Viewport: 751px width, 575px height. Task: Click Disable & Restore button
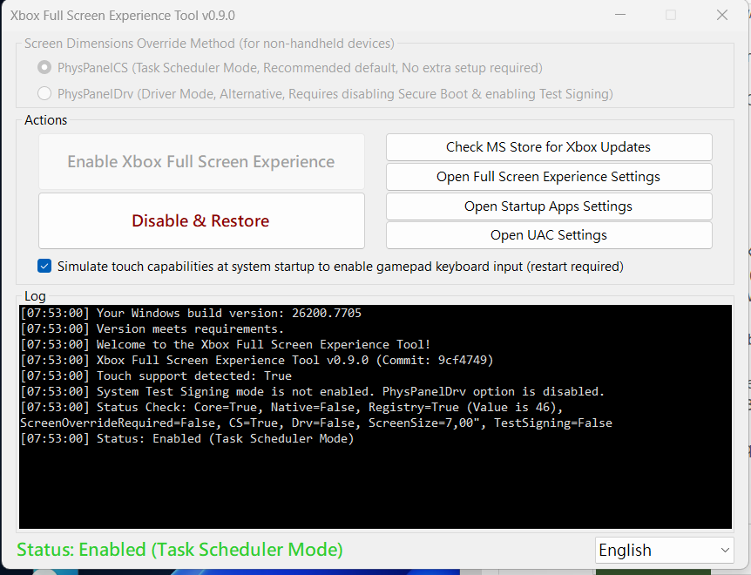click(x=201, y=220)
